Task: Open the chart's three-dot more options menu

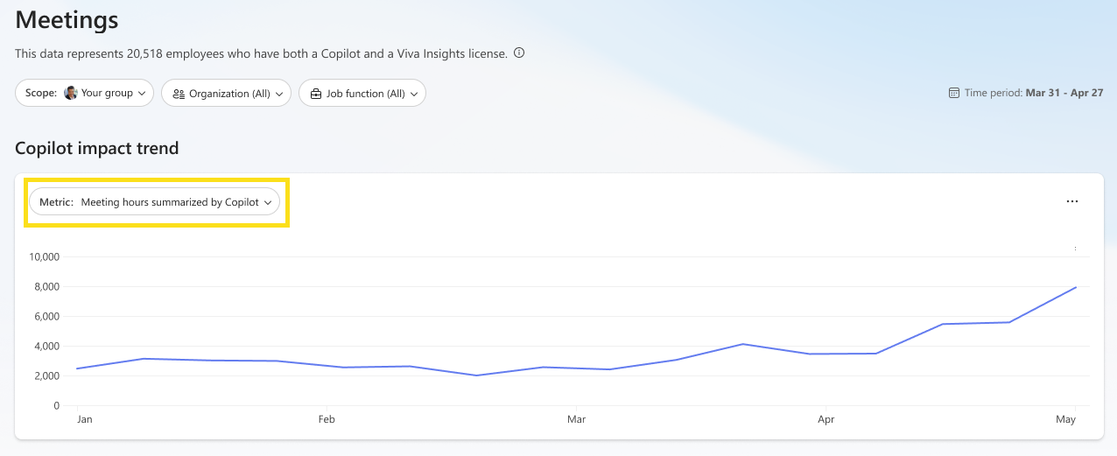Action: coord(1072,201)
